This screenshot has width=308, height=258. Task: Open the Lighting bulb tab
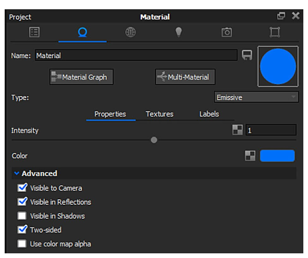coord(179,33)
